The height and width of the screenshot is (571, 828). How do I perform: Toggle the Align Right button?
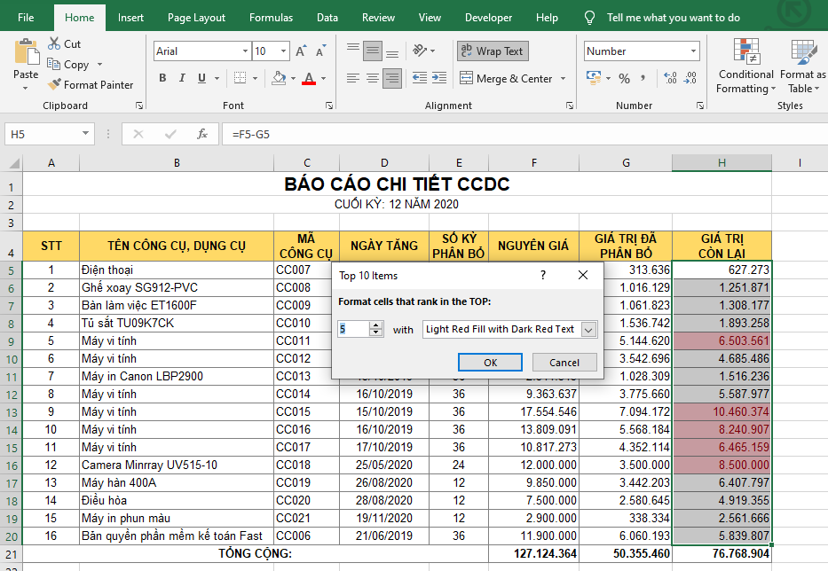(393, 78)
